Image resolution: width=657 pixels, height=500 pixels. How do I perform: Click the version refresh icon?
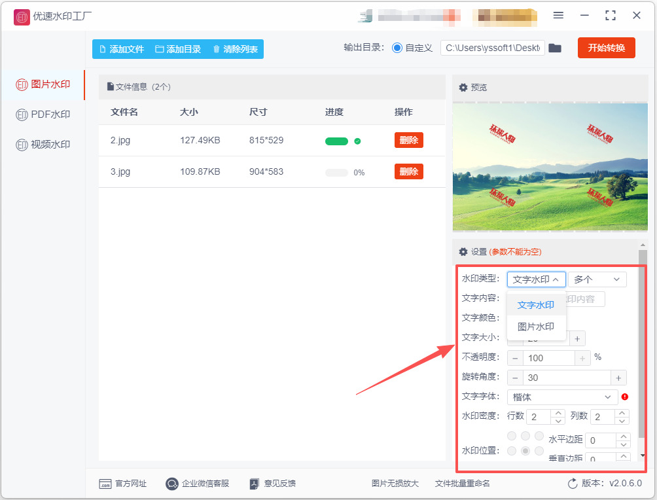coord(573,484)
